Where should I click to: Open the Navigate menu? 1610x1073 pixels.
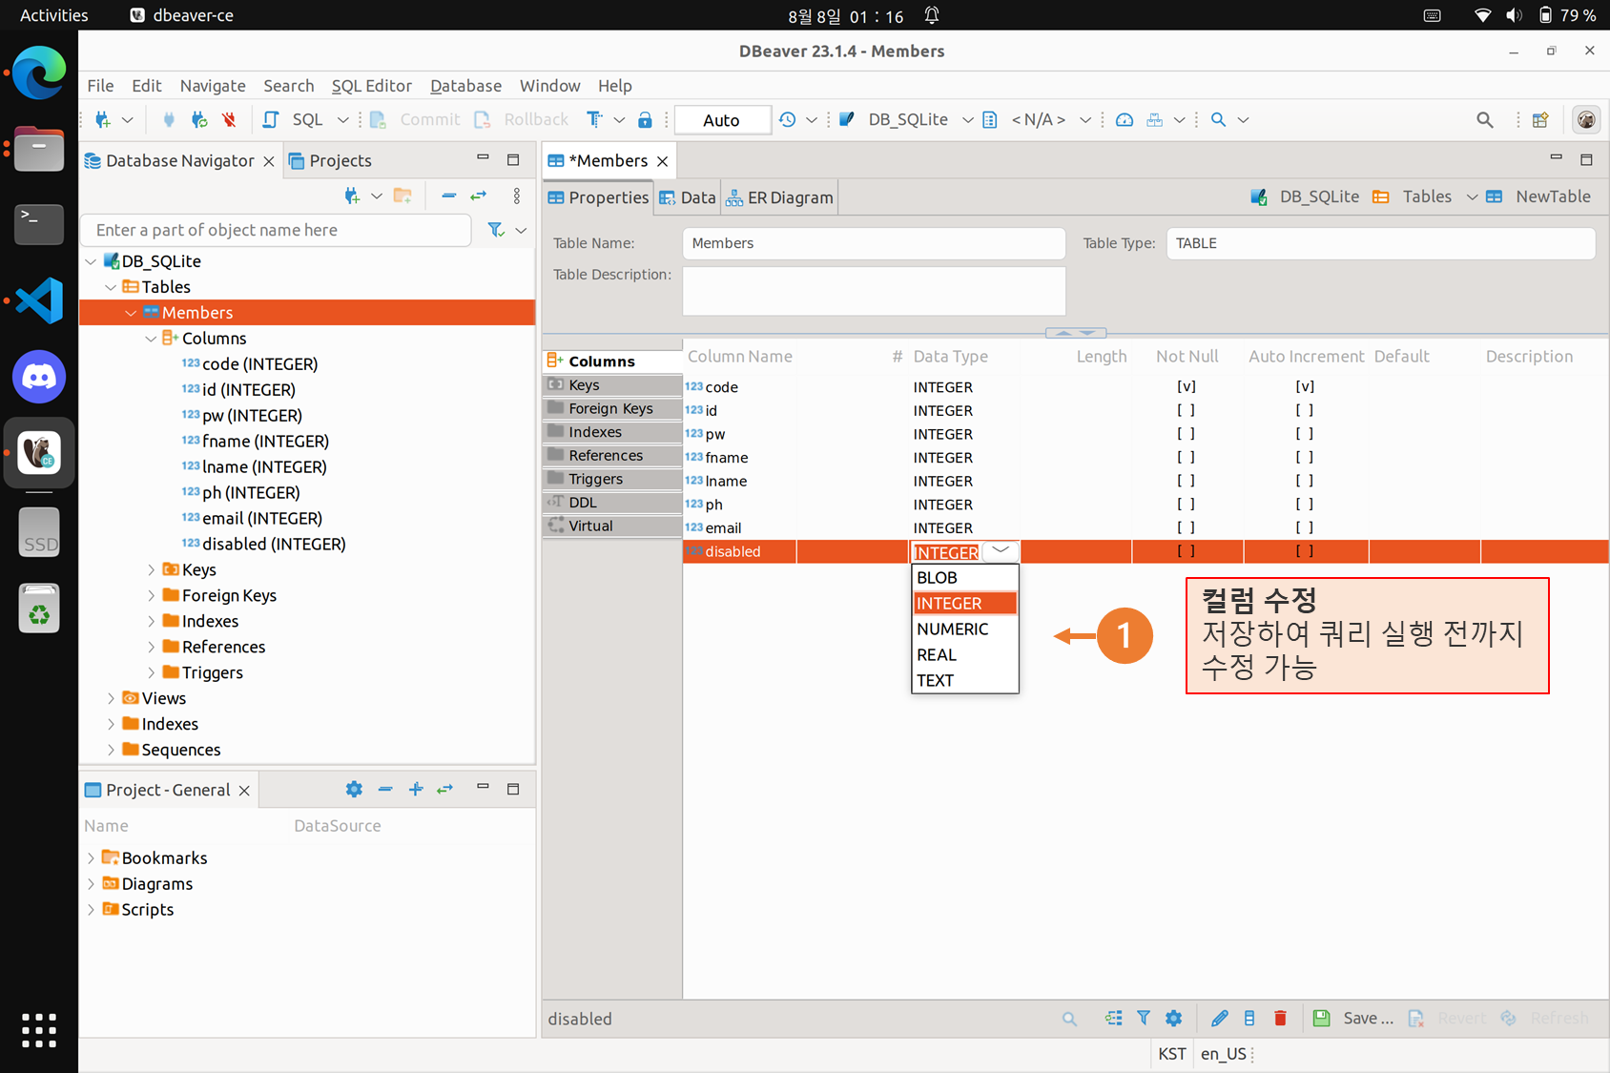pyautogui.click(x=212, y=86)
